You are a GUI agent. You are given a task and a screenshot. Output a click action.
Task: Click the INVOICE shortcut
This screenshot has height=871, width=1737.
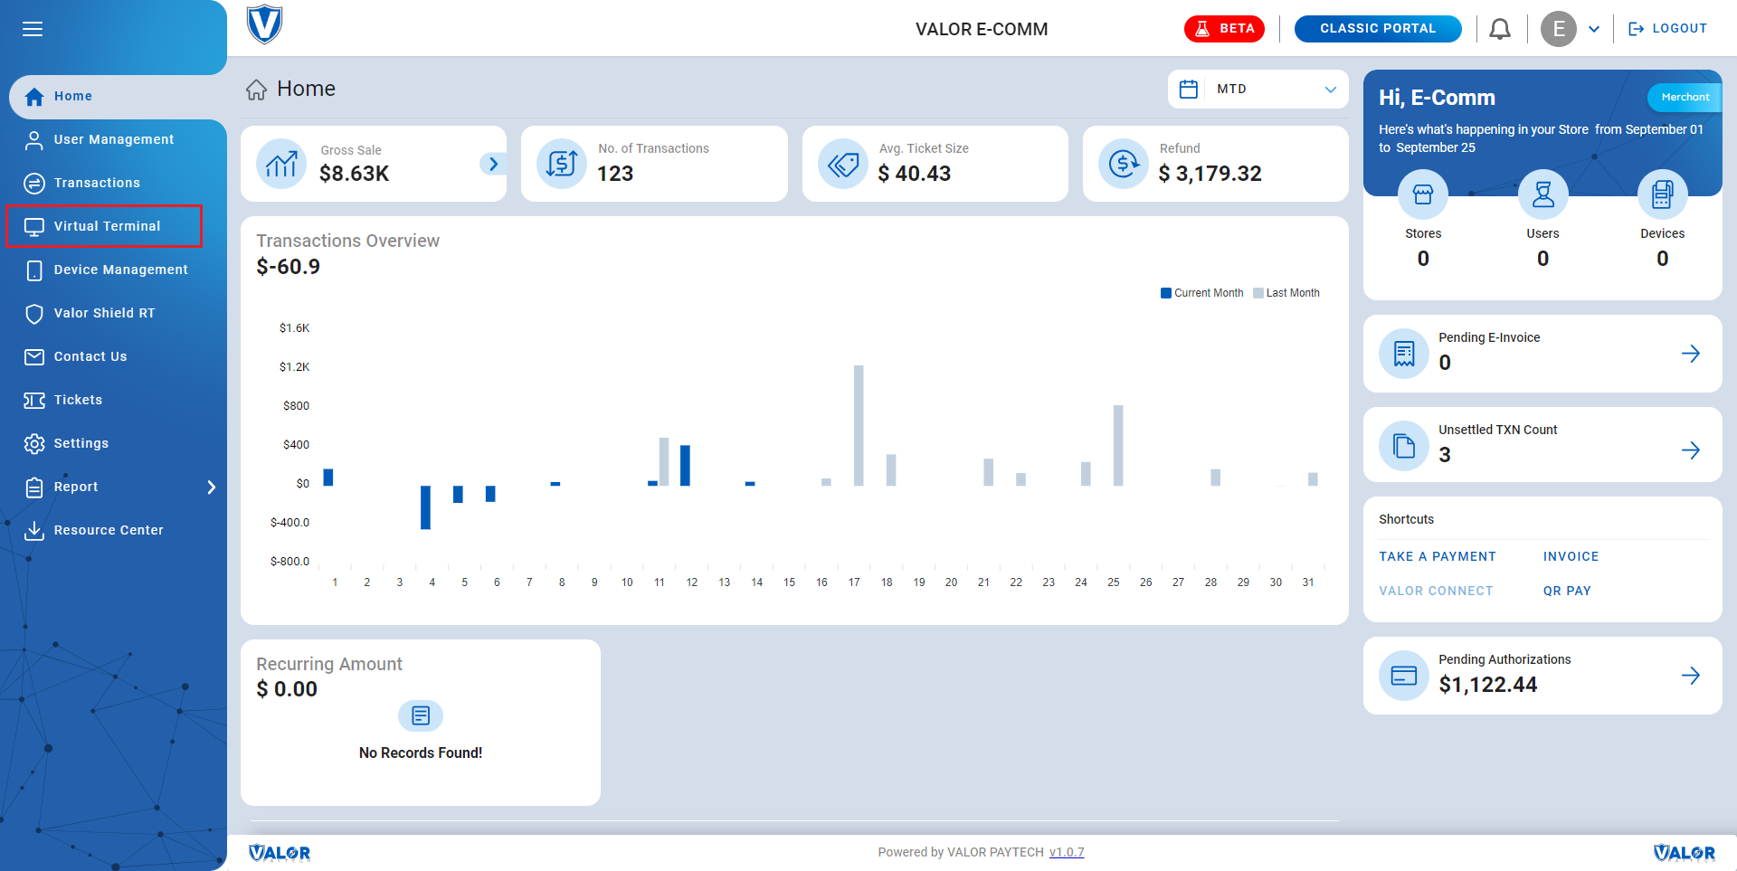pyautogui.click(x=1571, y=556)
